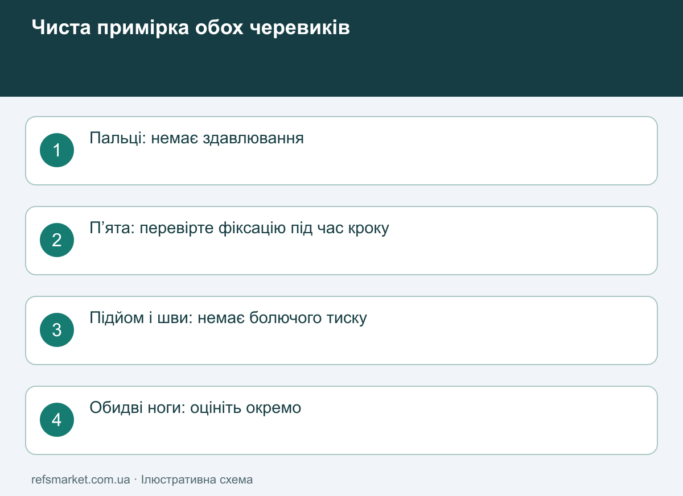Open the refsmarket.com.ua link in footer
Image resolution: width=683 pixels, height=496 pixels.
[81, 480]
